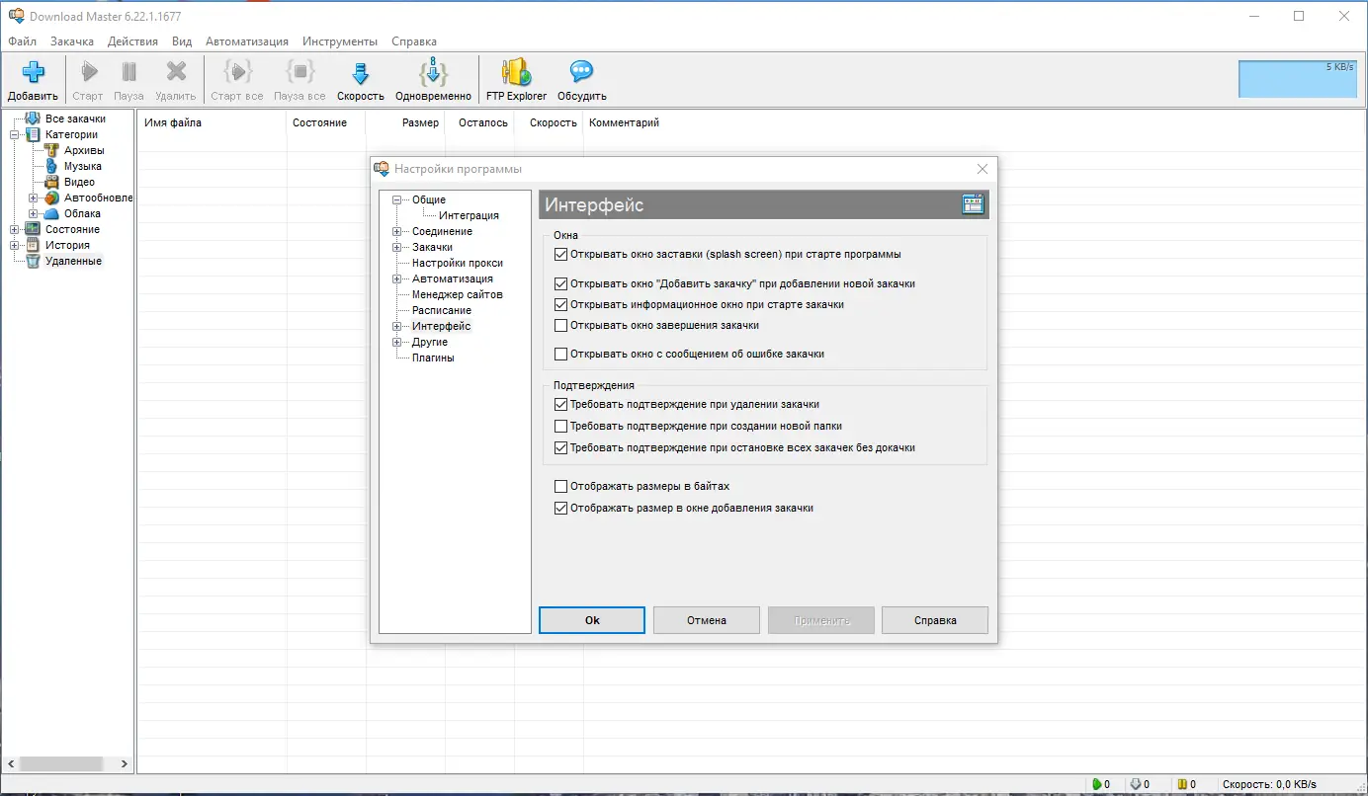This screenshot has width=1368, height=796.
Task: Click the Старт все toolbar icon
Action: [237, 73]
